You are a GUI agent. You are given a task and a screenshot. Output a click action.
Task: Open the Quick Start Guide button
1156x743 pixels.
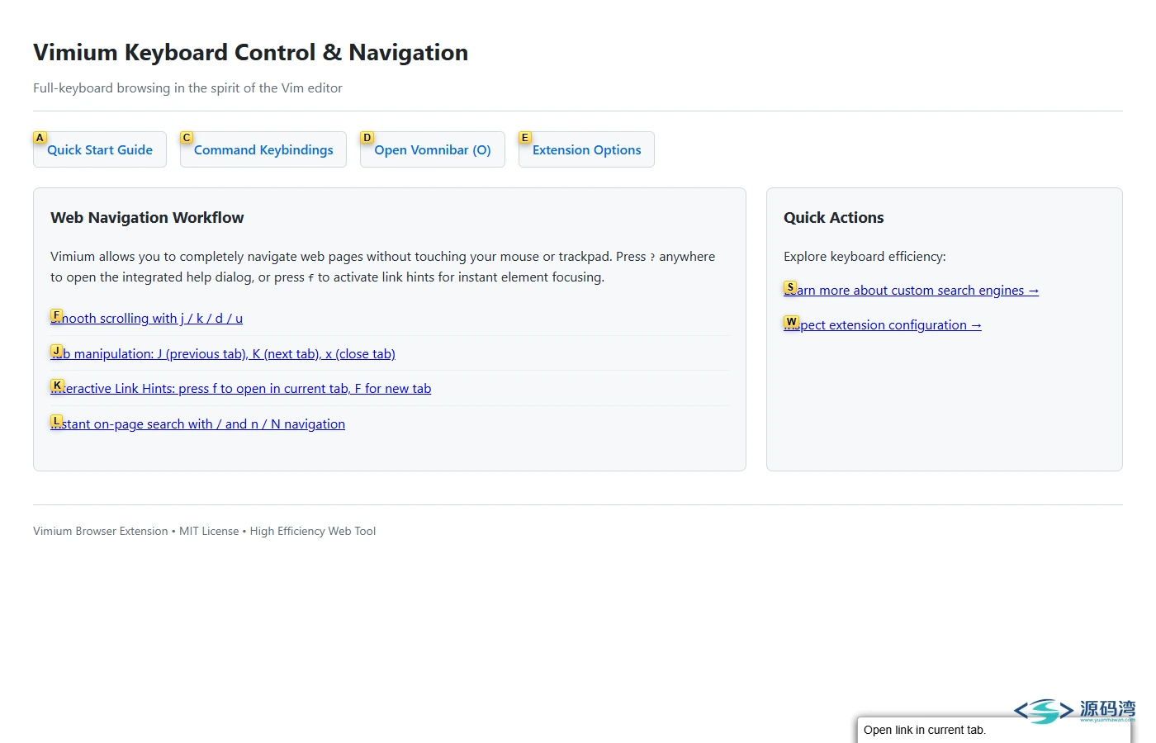(x=100, y=149)
